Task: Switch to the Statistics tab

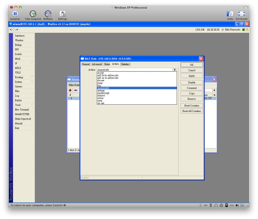Action: click(125, 64)
